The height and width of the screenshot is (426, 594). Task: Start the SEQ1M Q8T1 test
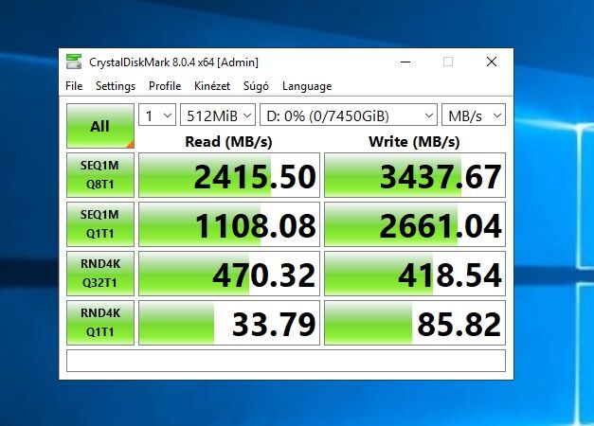pos(100,175)
